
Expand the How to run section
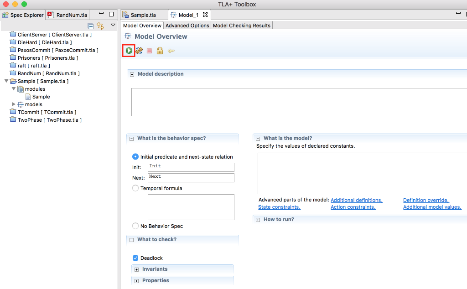pyautogui.click(x=258, y=220)
